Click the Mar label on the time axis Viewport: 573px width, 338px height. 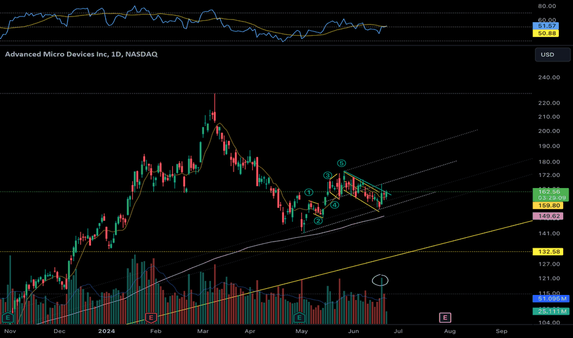point(203,331)
